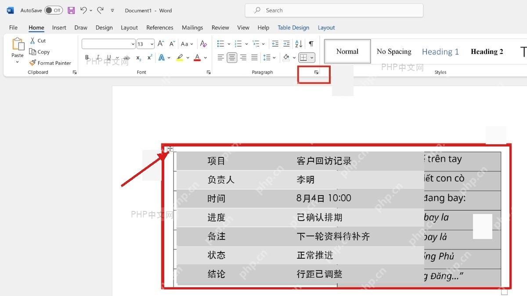
Task: Open the References tab
Action: pyautogui.click(x=160, y=28)
